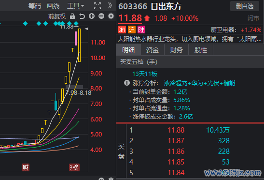Viewport: 264px width, 180px height.
Task: Open 液冷超充+华为+光伏+储能 concept link
Action: (199, 83)
